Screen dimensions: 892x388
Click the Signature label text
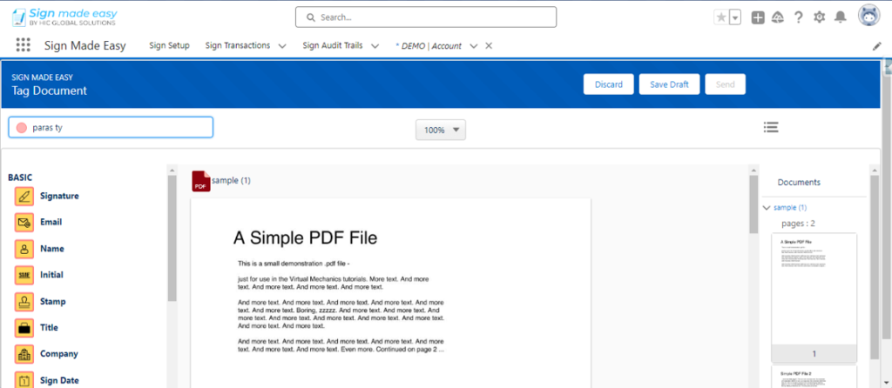59,196
